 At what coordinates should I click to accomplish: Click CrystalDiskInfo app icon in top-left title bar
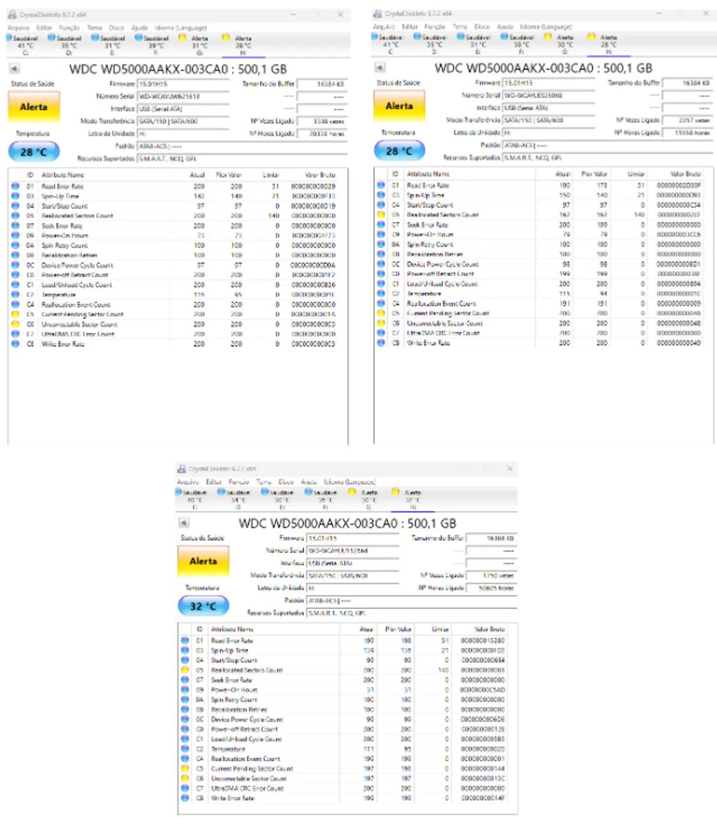click(x=12, y=14)
